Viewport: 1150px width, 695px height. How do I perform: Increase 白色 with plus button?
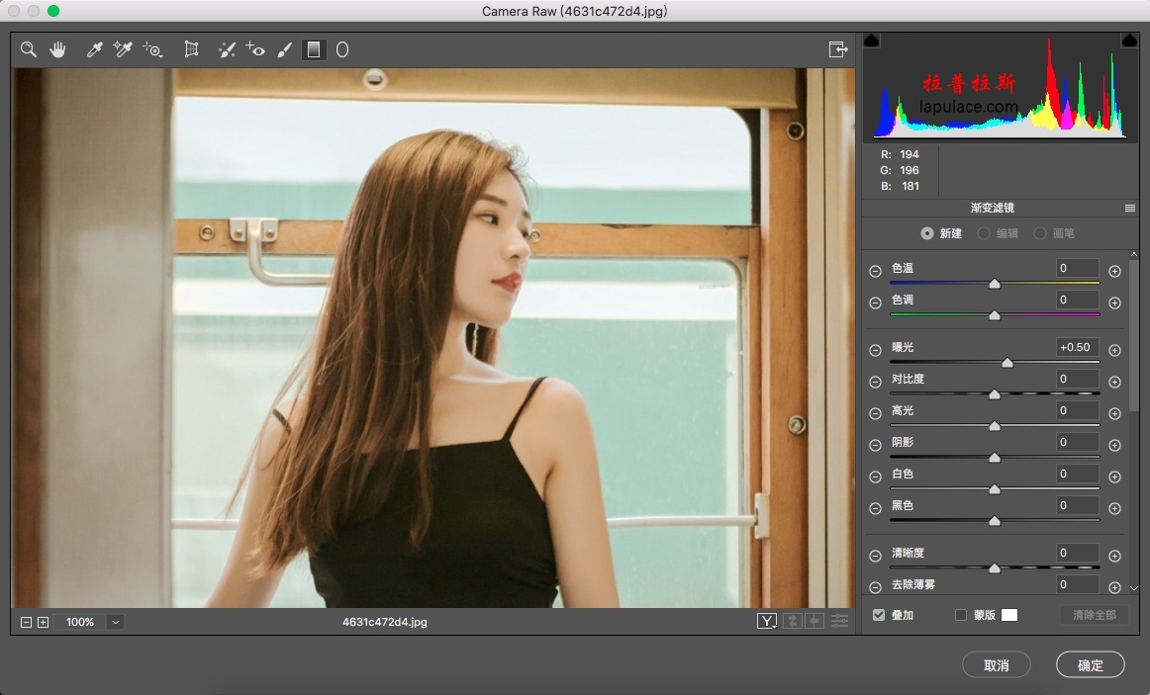click(1114, 477)
